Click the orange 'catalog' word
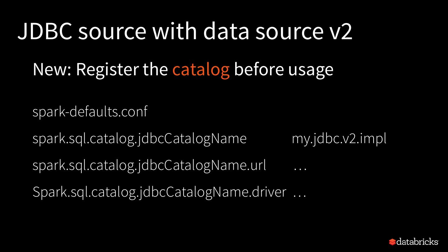Screen dimensions: 448x252 coord(201,69)
